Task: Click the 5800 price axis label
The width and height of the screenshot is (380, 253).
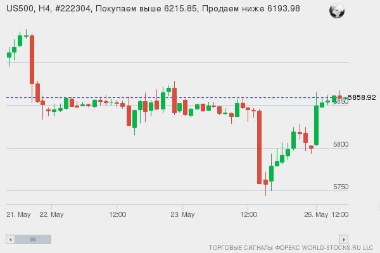Action: (341, 144)
